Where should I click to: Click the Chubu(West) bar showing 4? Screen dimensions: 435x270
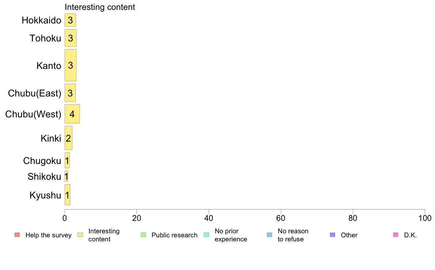72,114
